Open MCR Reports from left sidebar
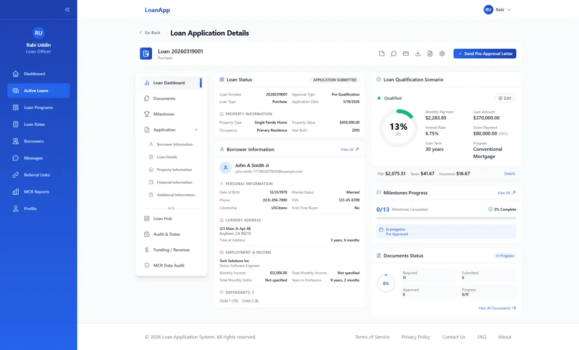 37,192
